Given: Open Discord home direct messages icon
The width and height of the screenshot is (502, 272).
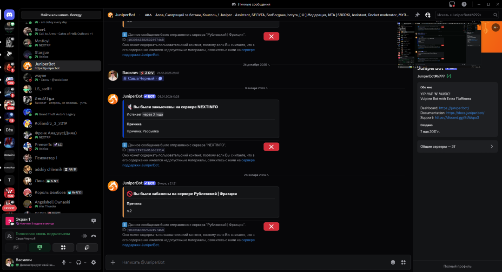Looking at the screenshot, I should pyautogui.click(x=9, y=15).
